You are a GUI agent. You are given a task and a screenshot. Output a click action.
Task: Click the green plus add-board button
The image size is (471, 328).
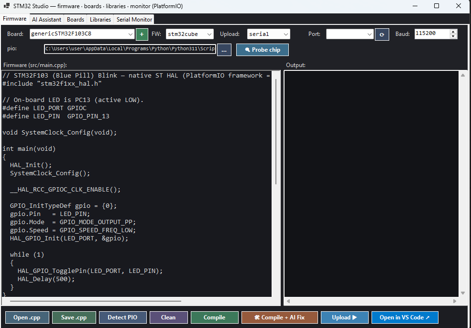(142, 34)
